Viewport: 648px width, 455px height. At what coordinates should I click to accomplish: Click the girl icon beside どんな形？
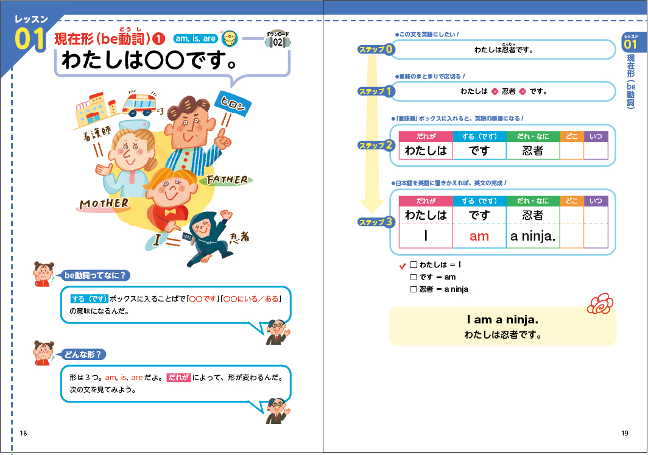coord(44,353)
